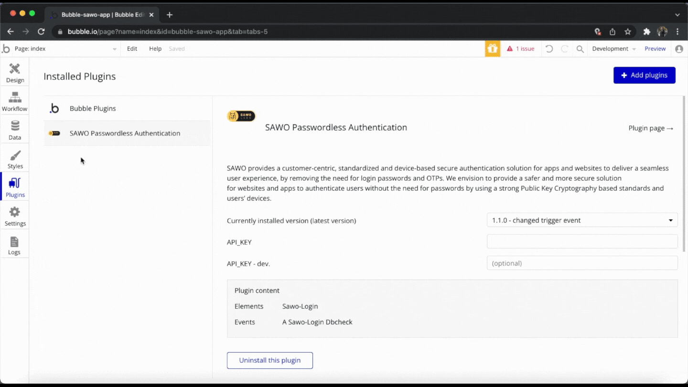Click the Preview link
688x387 pixels.
(x=655, y=49)
